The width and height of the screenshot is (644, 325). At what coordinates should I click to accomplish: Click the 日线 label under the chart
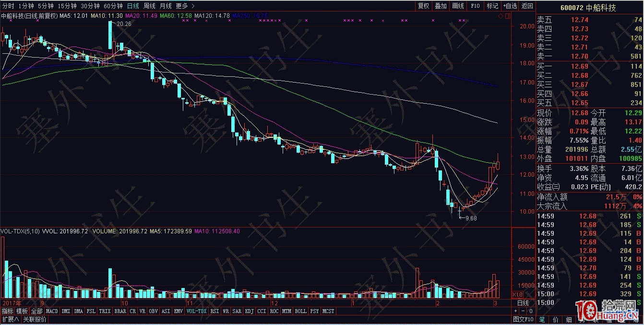click(x=523, y=303)
